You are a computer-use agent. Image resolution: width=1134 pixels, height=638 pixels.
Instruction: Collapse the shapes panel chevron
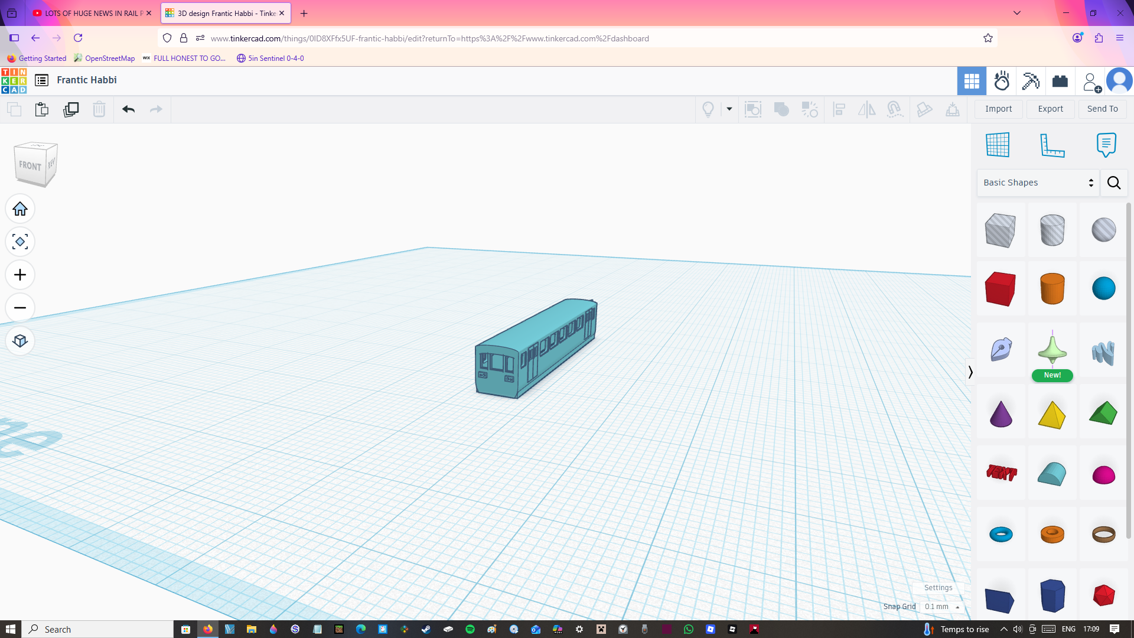click(x=970, y=372)
